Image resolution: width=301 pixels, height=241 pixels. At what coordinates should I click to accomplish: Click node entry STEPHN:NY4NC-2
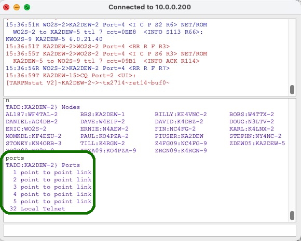pyautogui.click(x=255, y=136)
